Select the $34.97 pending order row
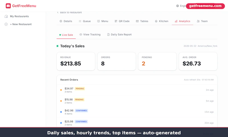The height and width of the screenshot is (137, 228). (x=137, y=90)
